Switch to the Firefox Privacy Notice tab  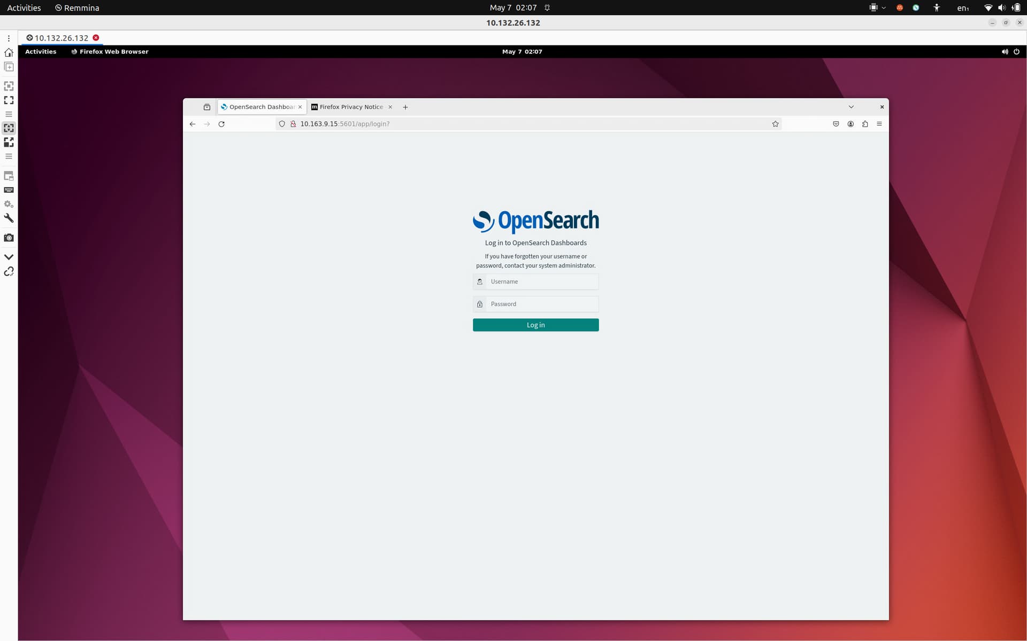[350, 106]
